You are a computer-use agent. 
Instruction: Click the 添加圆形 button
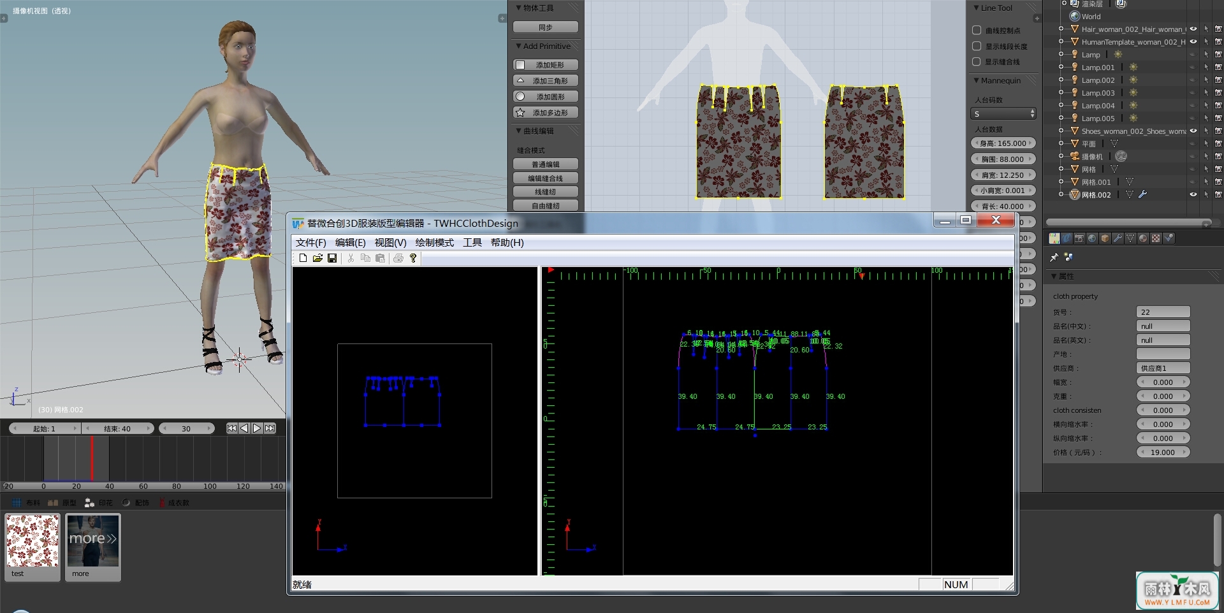point(546,97)
